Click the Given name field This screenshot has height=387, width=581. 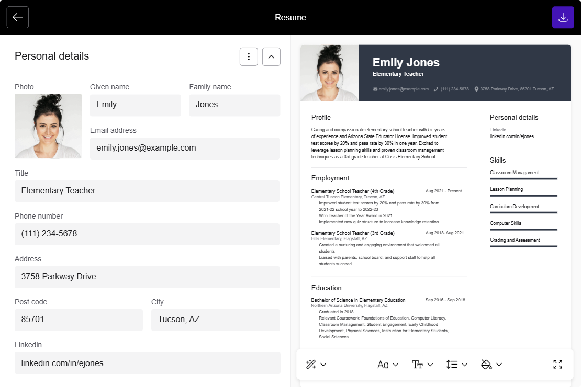(x=135, y=105)
